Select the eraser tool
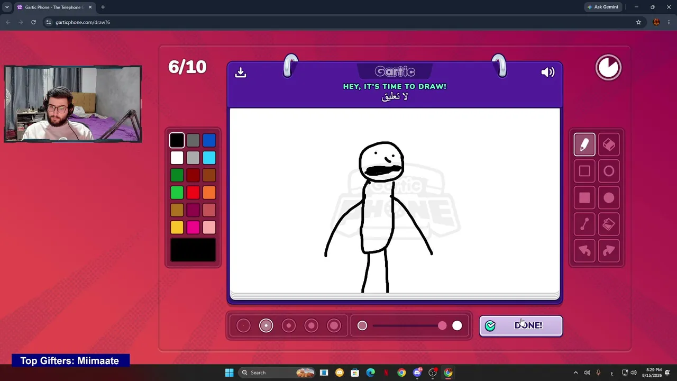Screen dimensions: 677x381 click(609, 144)
